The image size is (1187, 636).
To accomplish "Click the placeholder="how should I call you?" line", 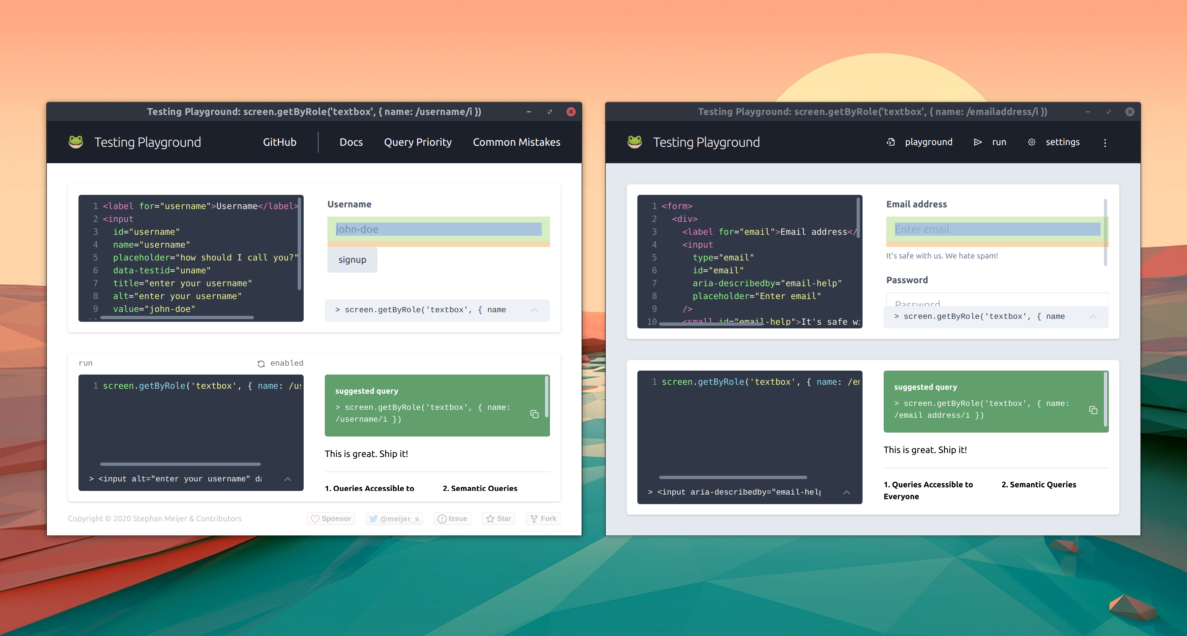I will coord(205,257).
